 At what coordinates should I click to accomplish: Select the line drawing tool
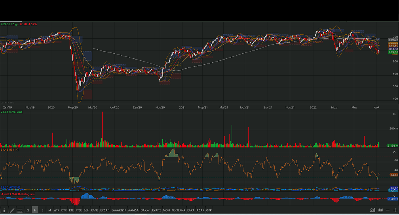[12, 210]
